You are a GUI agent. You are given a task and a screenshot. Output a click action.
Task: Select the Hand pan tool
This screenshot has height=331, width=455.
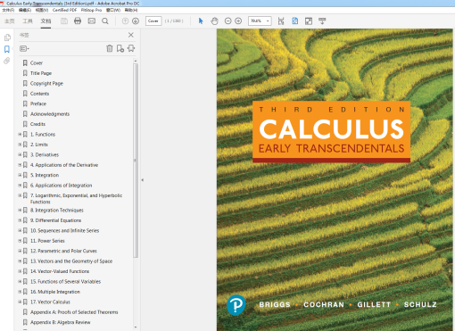pos(214,21)
